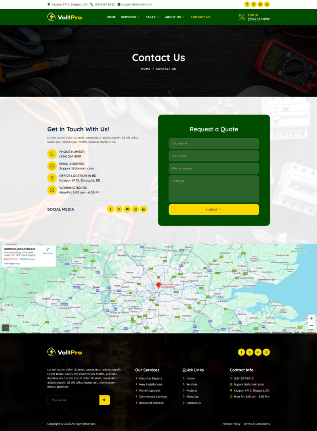Screen dimensions: 317x431
Task: Click the yellow email address icon
Action: pos(52,166)
